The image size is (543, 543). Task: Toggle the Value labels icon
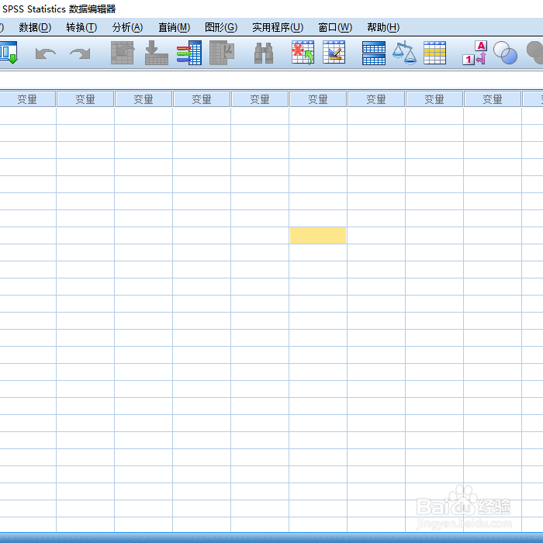coord(475,53)
